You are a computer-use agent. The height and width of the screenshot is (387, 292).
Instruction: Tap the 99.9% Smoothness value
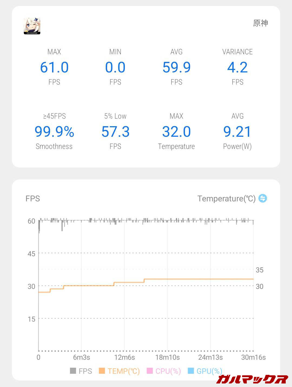pos(54,132)
